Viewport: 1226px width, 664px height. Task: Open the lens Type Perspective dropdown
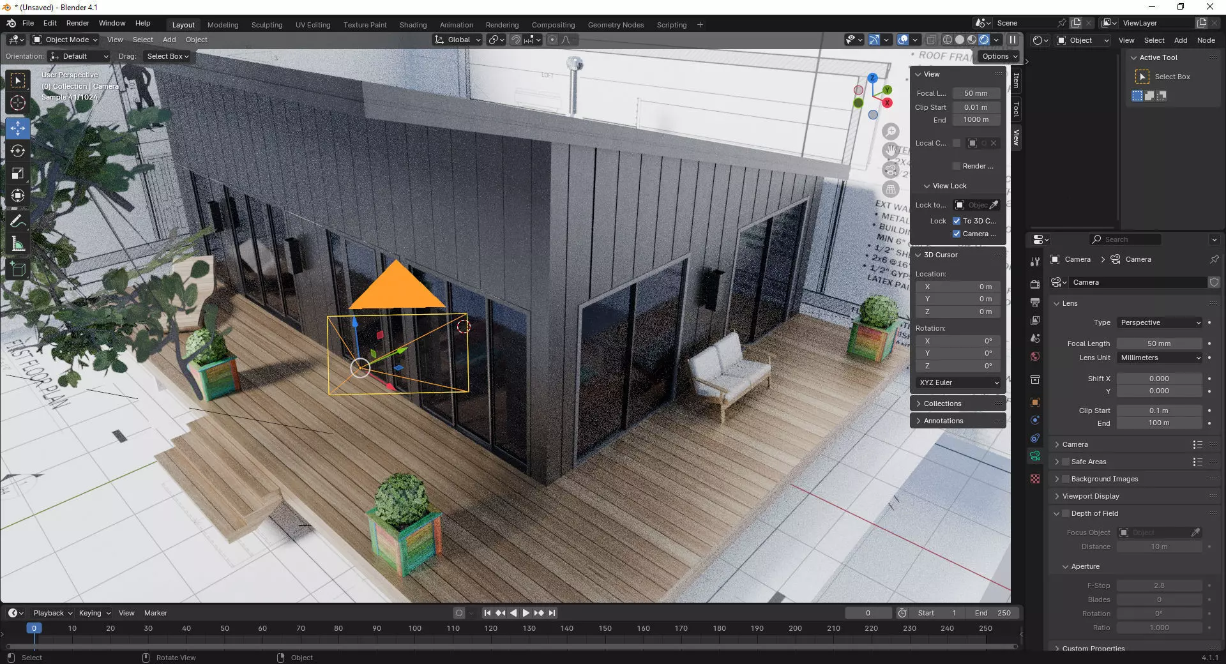tap(1160, 322)
